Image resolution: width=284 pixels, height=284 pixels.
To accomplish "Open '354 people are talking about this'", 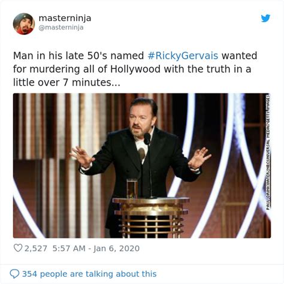I will tap(89, 274).
